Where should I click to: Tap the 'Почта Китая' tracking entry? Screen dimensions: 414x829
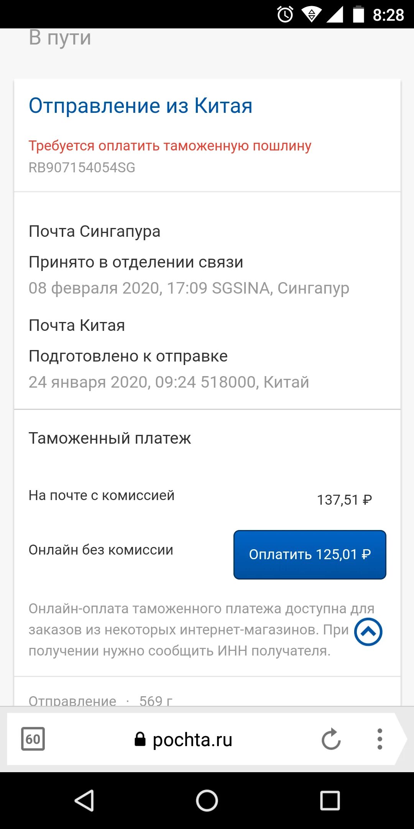77,325
